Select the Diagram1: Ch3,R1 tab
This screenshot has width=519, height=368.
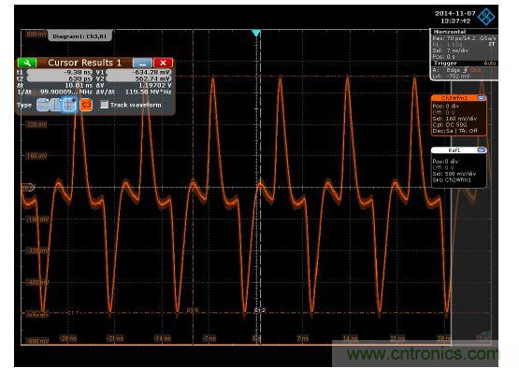pyautogui.click(x=79, y=36)
